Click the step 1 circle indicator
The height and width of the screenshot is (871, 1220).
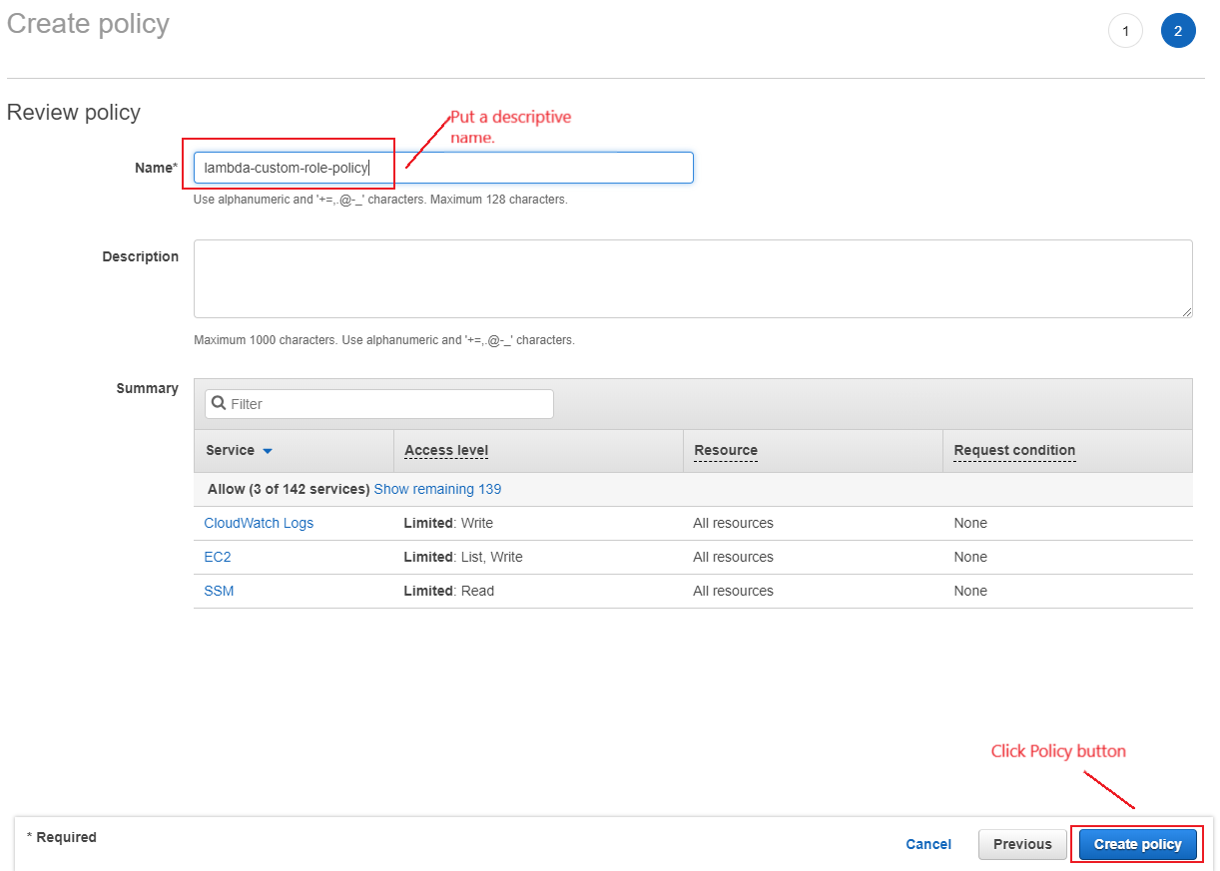tap(1125, 30)
